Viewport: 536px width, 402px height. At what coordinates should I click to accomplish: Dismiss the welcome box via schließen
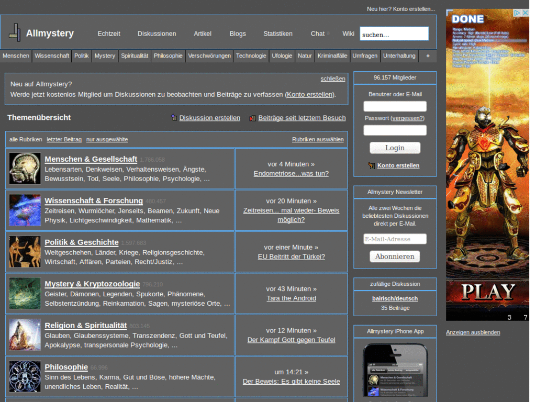pyautogui.click(x=333, y=79)
